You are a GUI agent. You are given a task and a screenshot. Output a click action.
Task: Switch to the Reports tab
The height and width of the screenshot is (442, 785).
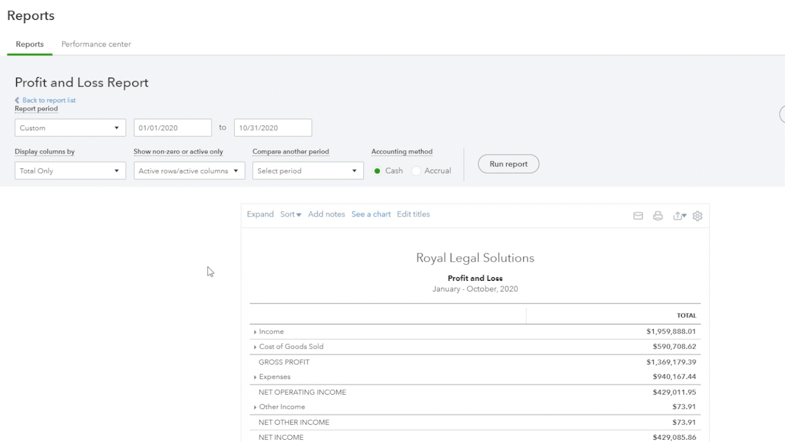pos(29,44)
